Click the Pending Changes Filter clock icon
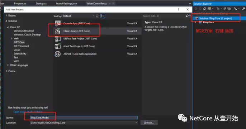Image resolution: width=246 pixels, height=129 pixels. tap(218, 9)
